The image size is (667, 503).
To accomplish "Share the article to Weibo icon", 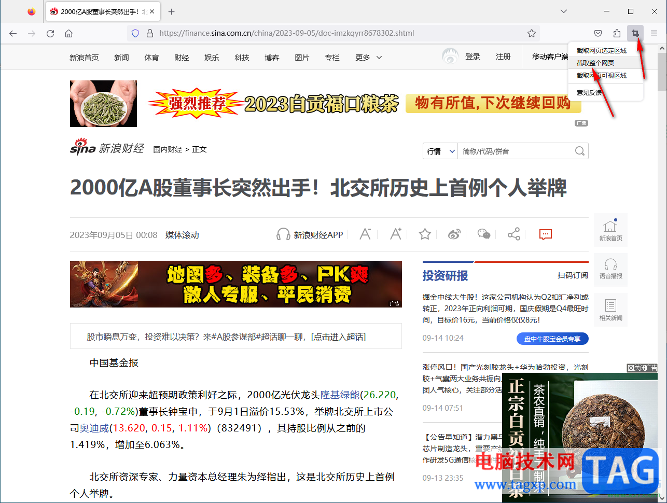I will (x=454, y=234).
